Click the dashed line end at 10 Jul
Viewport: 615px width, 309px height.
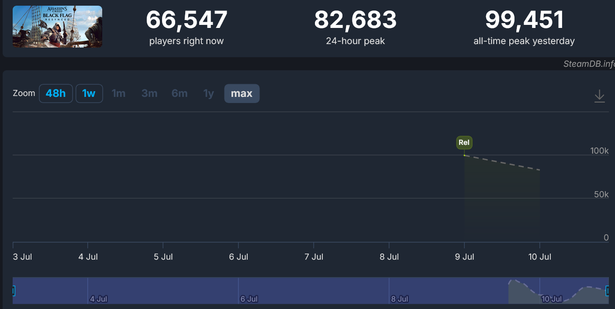click(540, 170)
